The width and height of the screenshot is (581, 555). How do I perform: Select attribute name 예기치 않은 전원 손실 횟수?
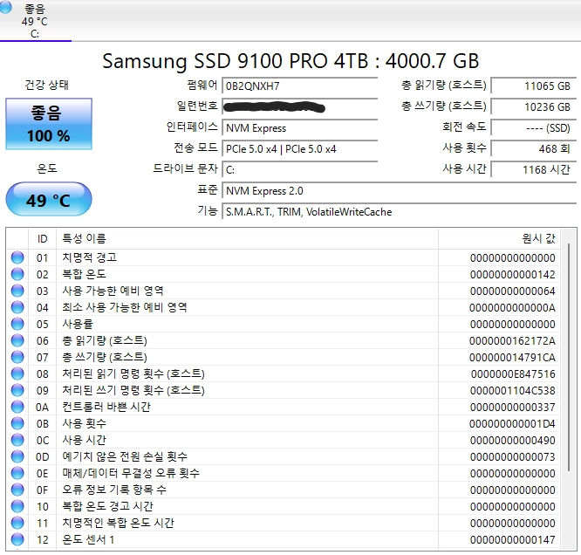125,456
